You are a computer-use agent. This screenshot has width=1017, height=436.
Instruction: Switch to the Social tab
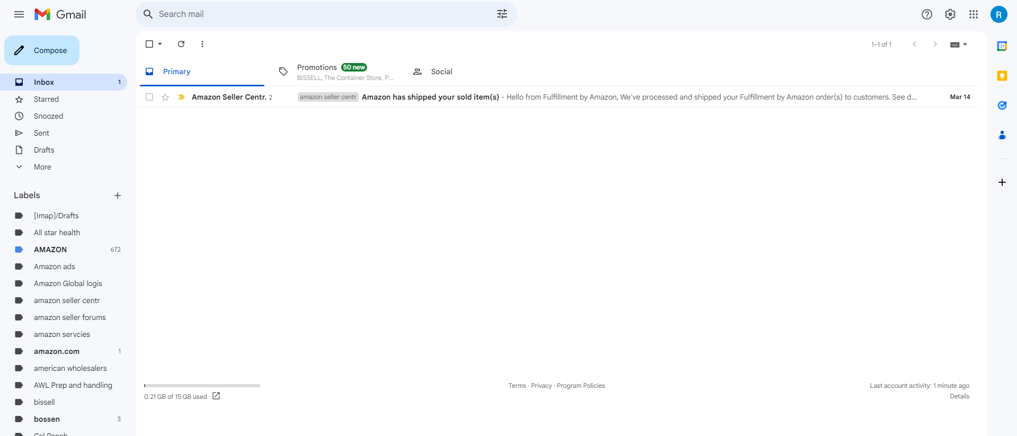pos(470,72)
